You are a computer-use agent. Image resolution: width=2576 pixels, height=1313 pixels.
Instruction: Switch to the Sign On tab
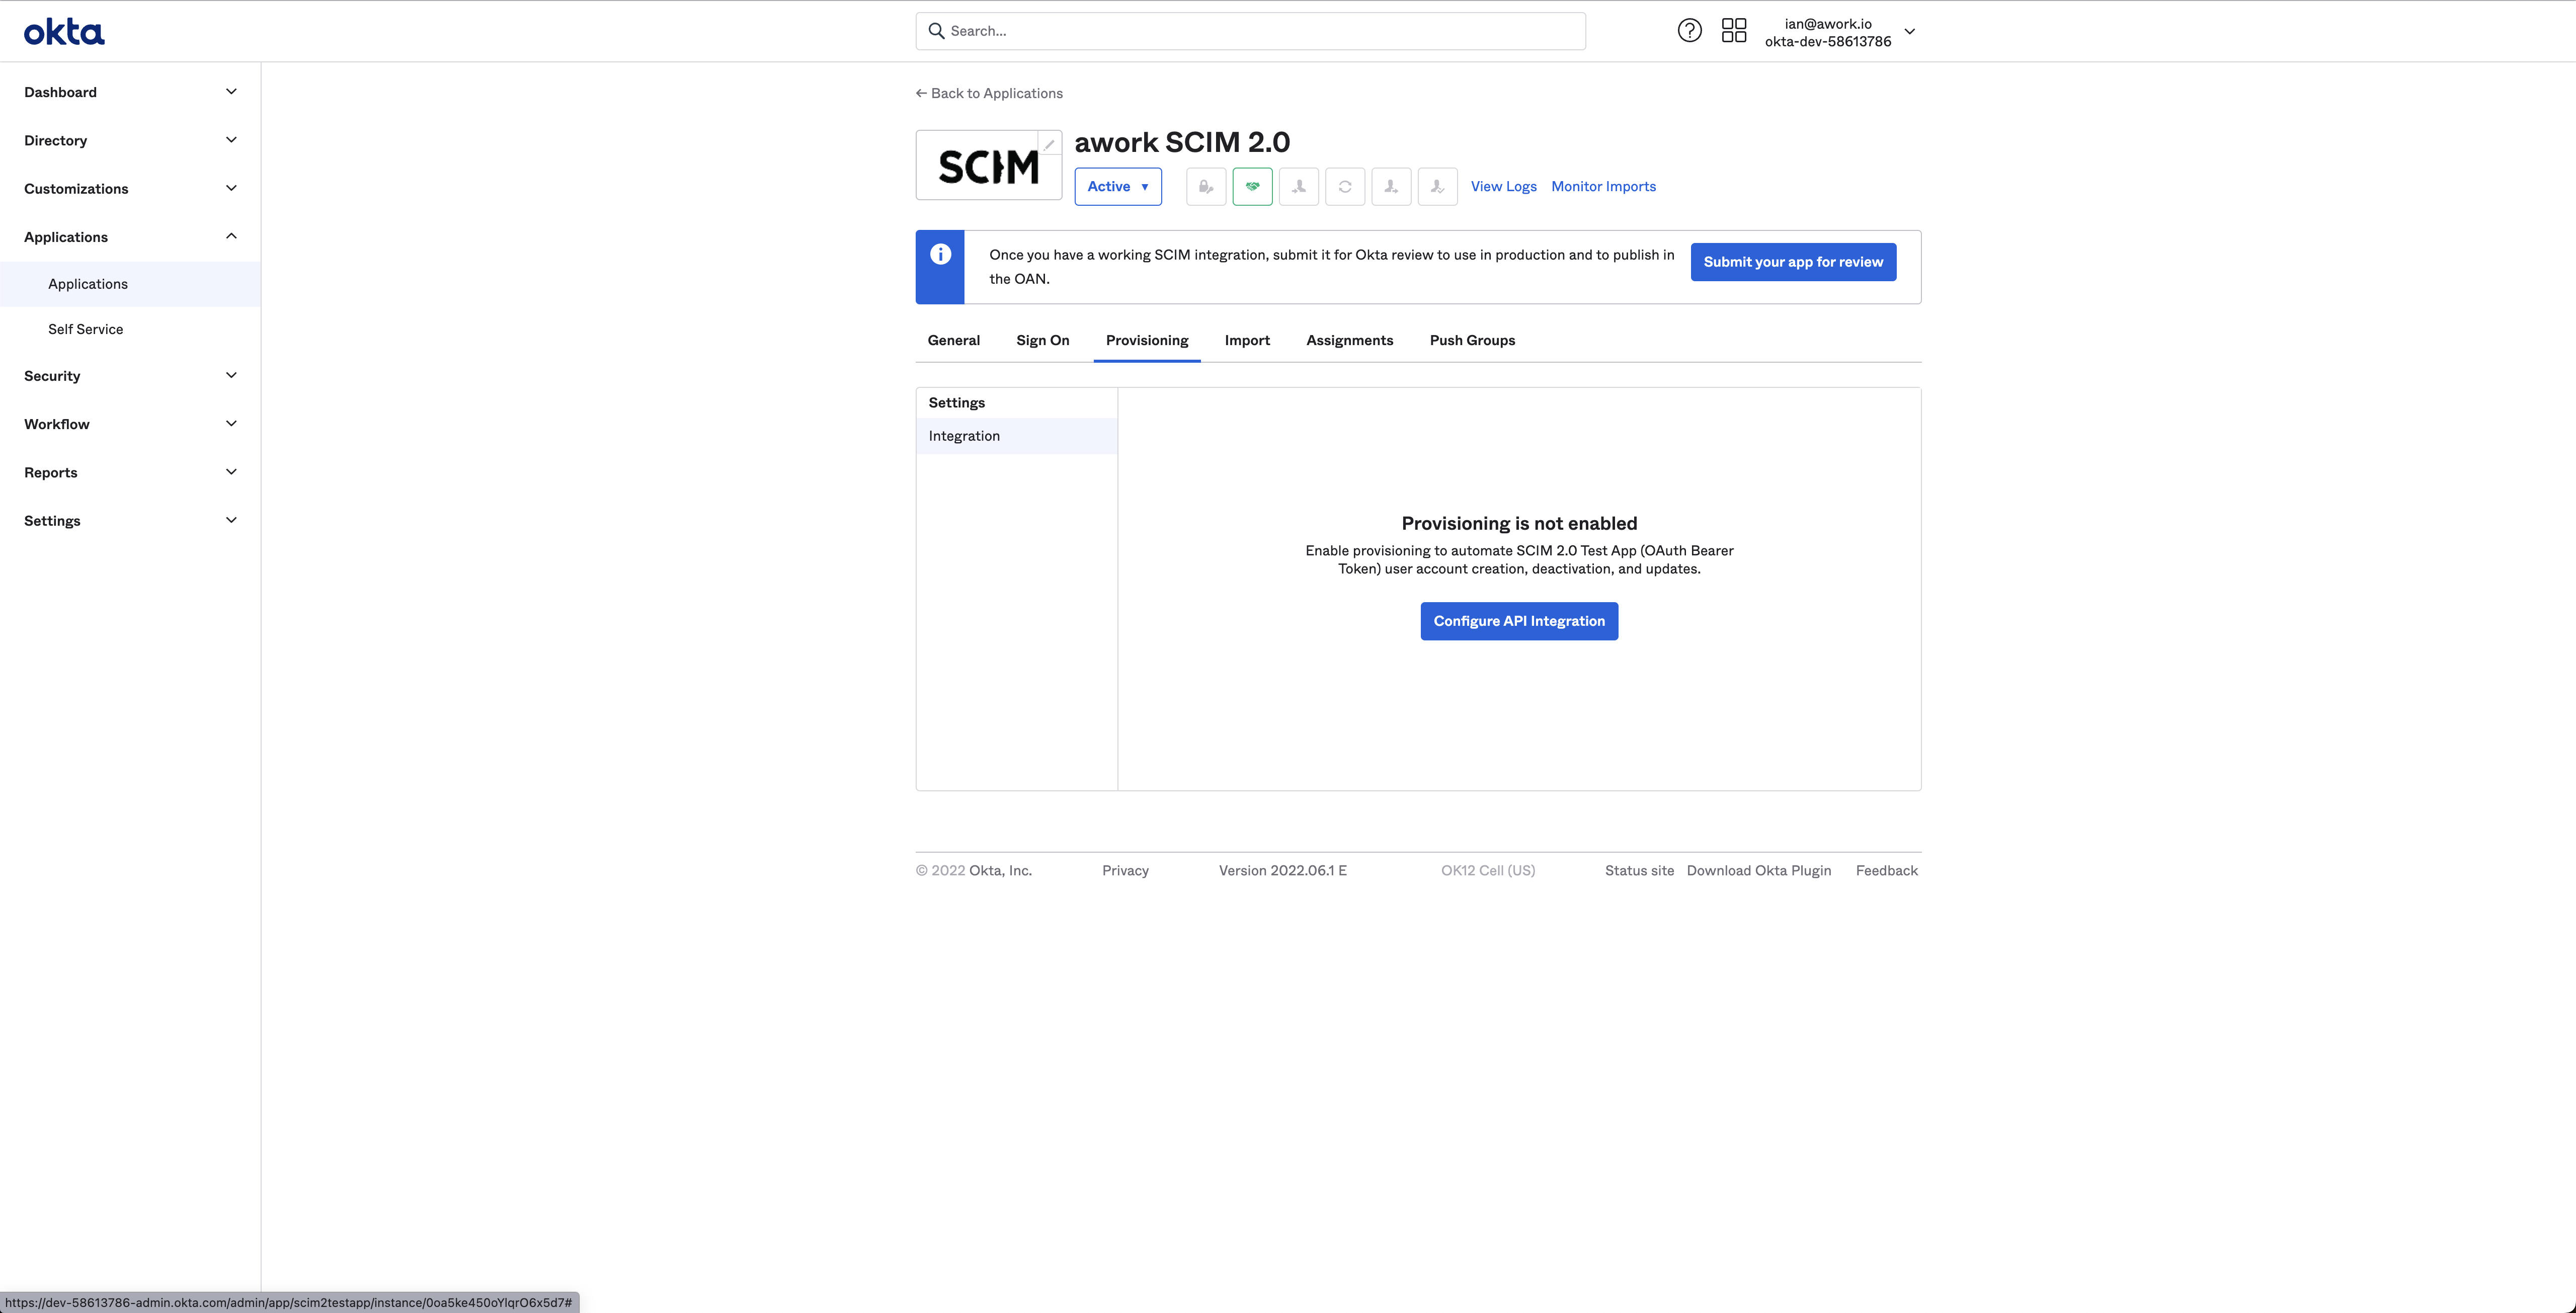point(1042,340)
